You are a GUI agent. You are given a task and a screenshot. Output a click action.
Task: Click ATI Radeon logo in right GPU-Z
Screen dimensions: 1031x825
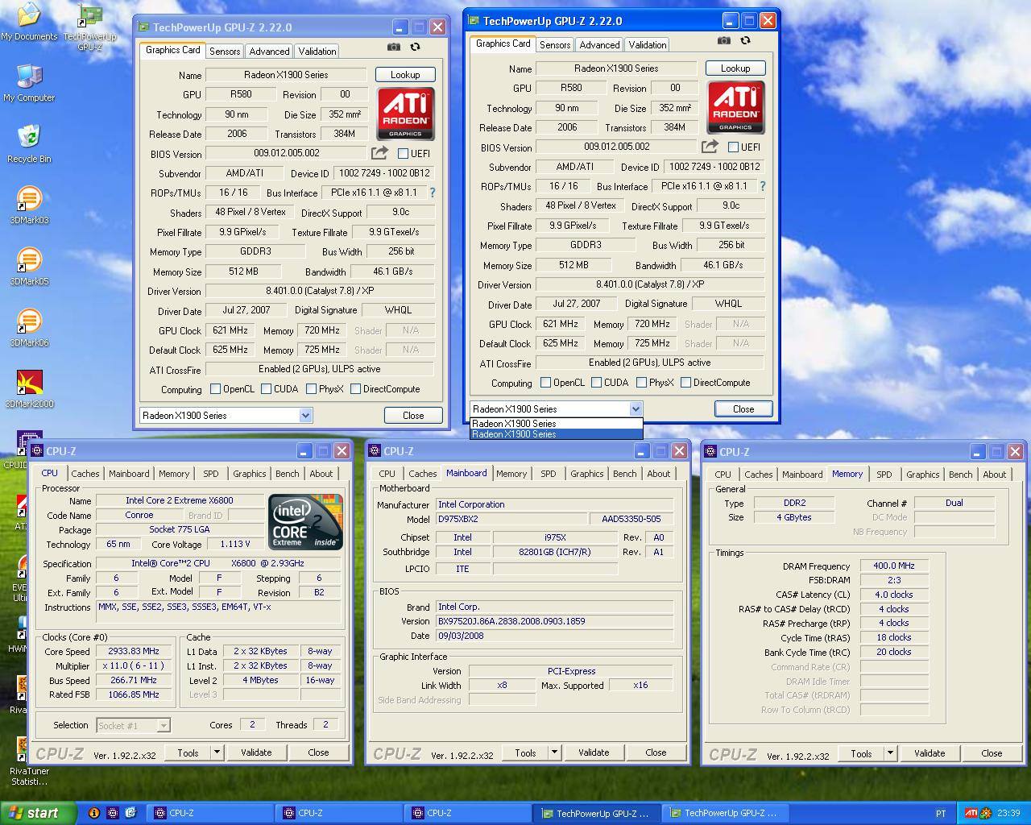coord(735,107)
